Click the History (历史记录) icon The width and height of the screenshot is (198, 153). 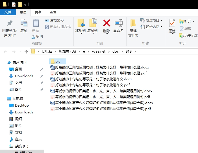pyautogui.click(x=181, y=36)
